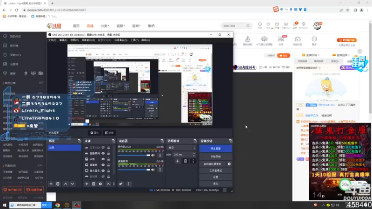Click orange 关注 follow button on Douyu

[x=284, y=55]
